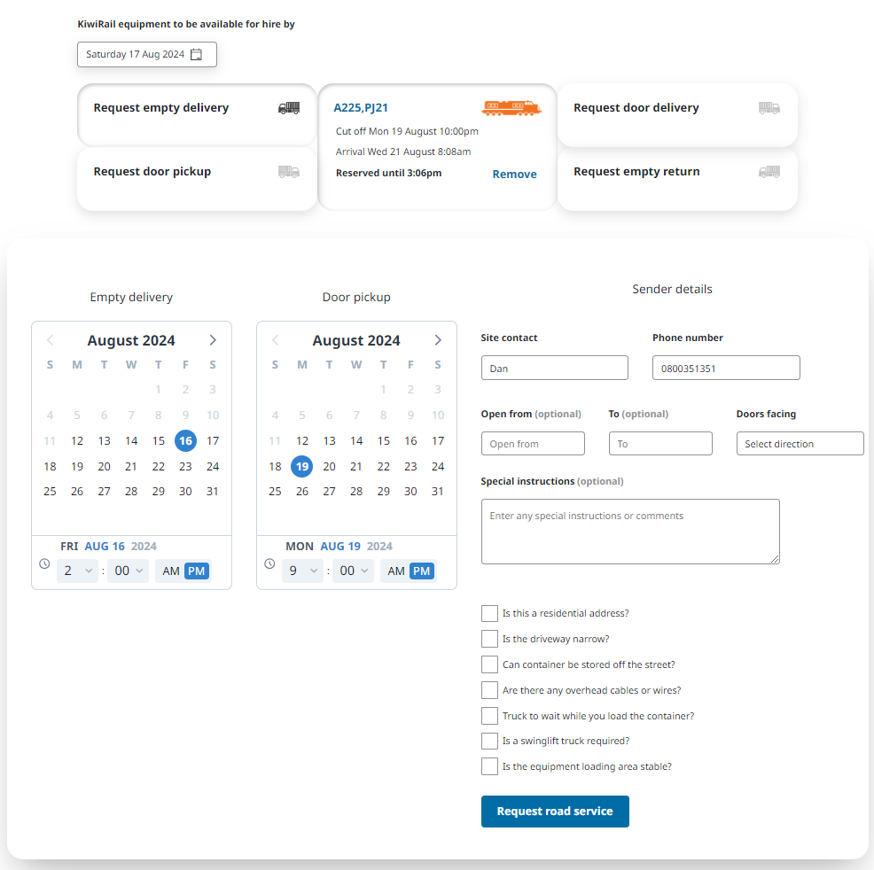The height and width of the screenshot is (870, 874).
Task: Click the truck icon on Request empty return
Action: tap(769, 172)
